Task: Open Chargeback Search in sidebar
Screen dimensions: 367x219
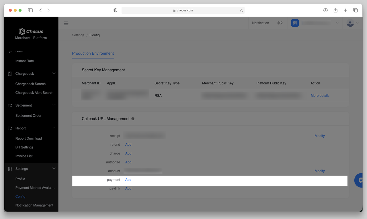Action: tap(30, 84)
